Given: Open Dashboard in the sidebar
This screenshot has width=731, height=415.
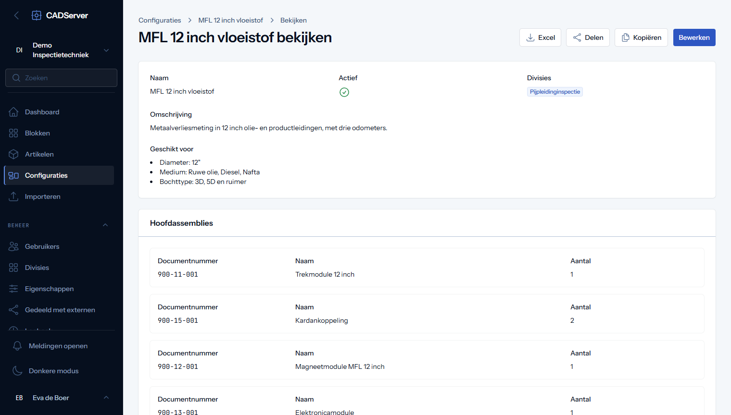Looking at the screenshot, I should (59, 112).
